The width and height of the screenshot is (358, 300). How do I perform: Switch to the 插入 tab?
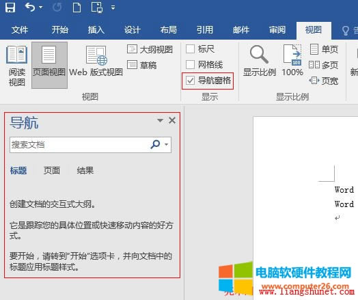(x=96, y=30)
